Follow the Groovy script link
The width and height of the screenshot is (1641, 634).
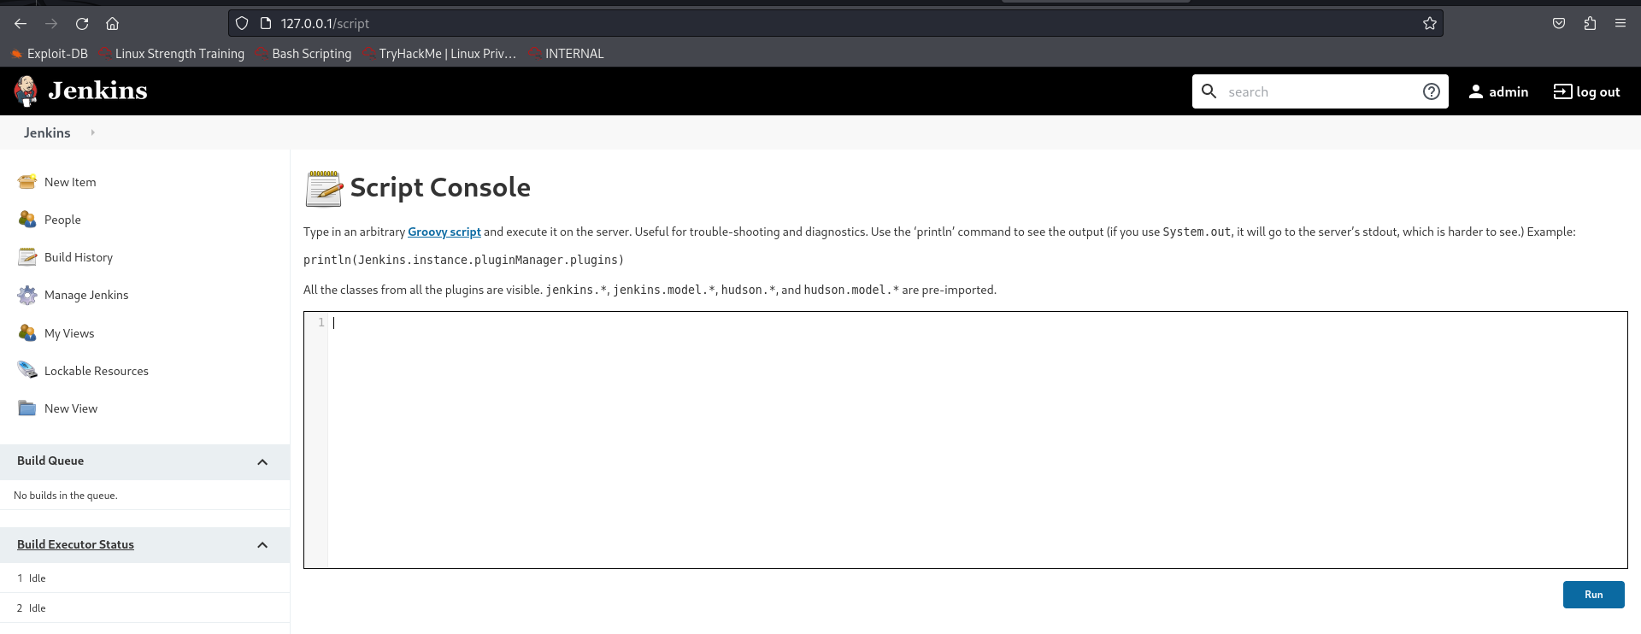point(444,232)
